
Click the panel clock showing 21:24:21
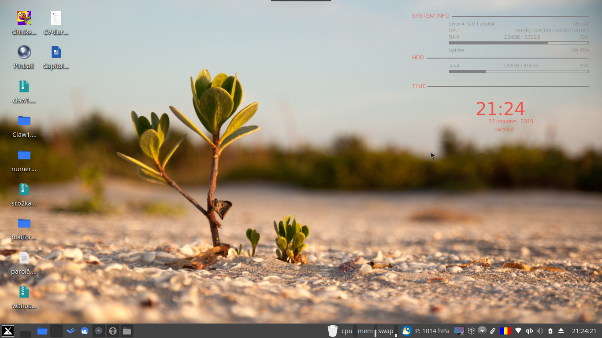584,331
